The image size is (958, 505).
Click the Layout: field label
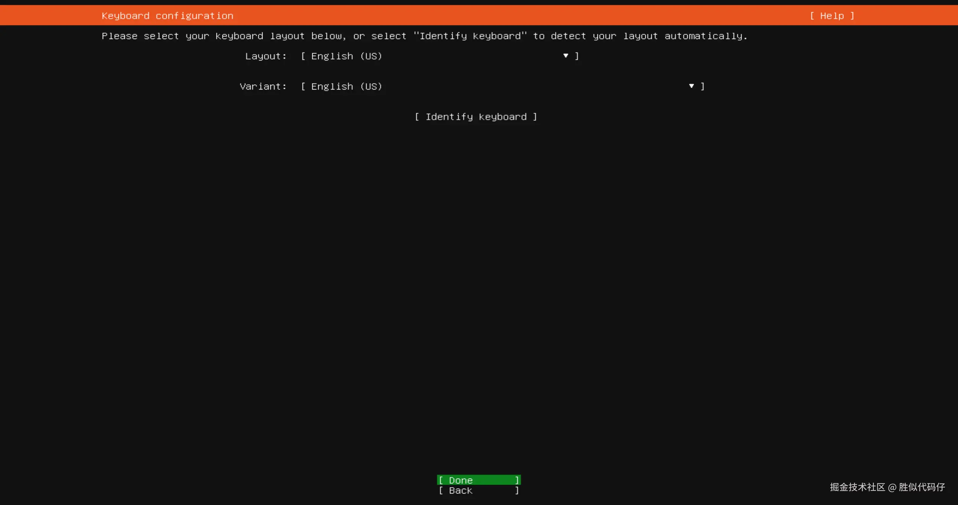coord(265,56)
